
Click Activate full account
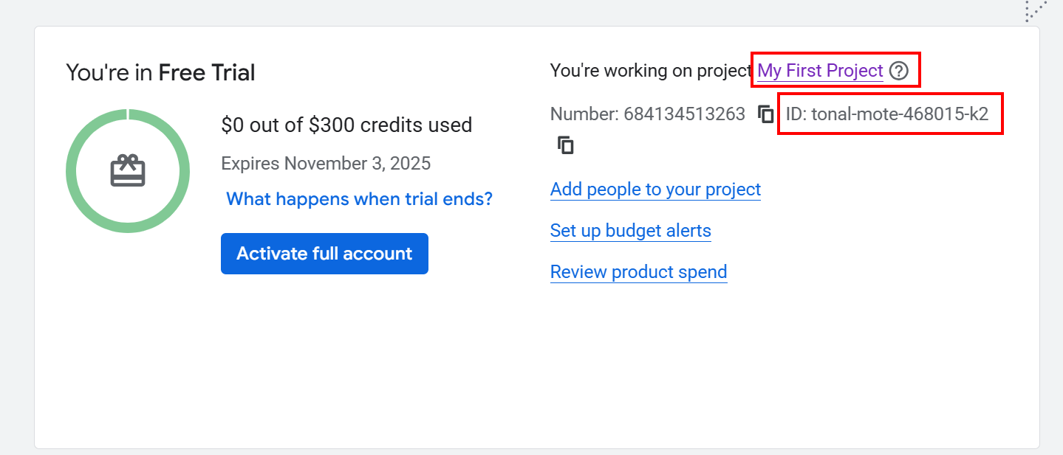pyautogui.click(x=324, y=253)
